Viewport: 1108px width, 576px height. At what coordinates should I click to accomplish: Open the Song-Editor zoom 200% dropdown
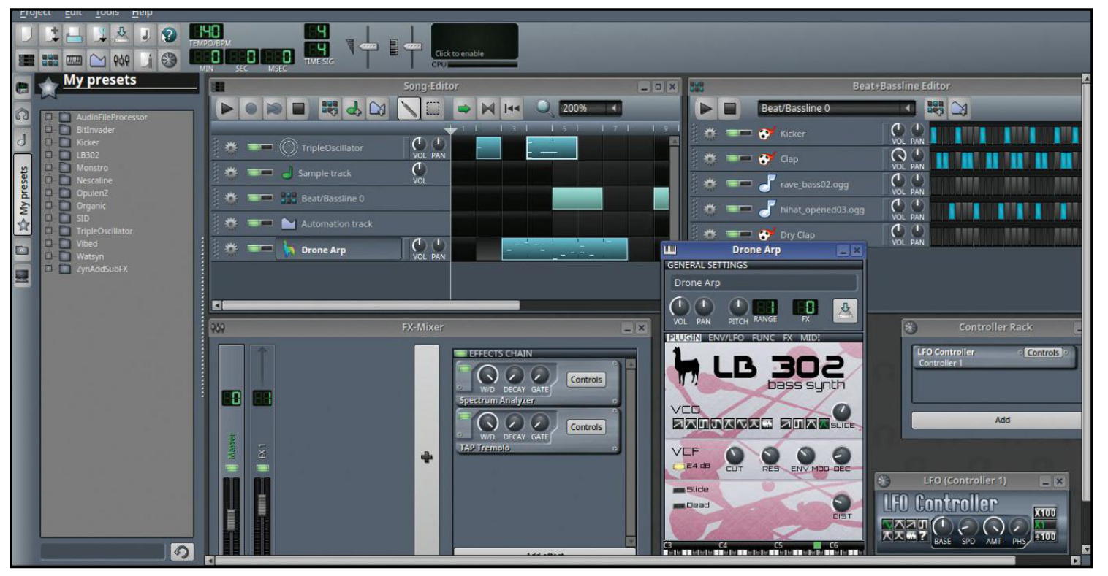(x=615, y=109)
